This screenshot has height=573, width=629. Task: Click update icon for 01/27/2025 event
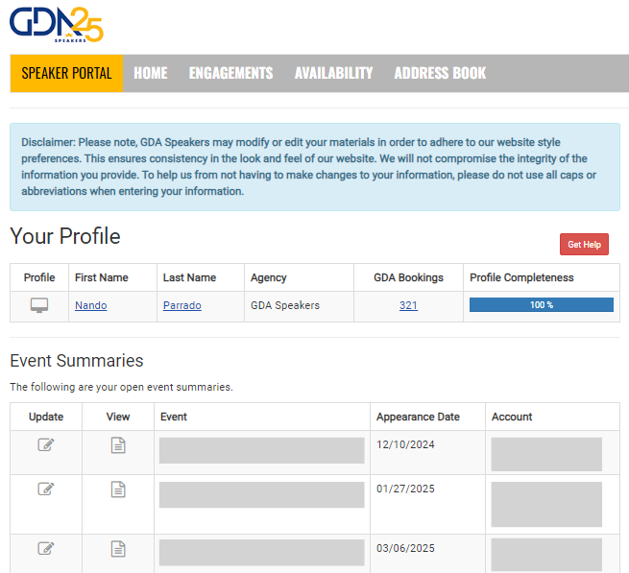[x=46, y=489]
